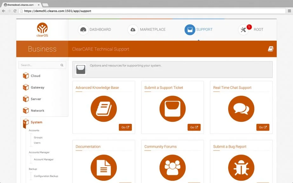Expand the Network category in sidebar
Viewport: 293px width, 183px height.
37,110
